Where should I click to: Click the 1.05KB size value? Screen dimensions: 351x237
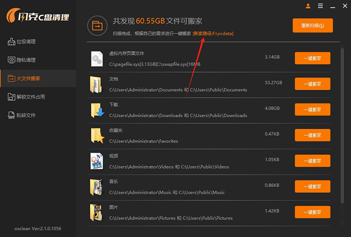(272, 160)
